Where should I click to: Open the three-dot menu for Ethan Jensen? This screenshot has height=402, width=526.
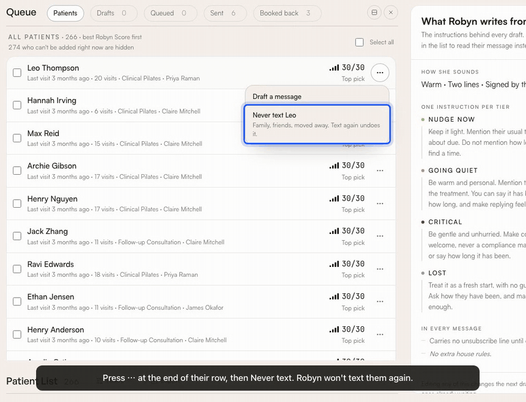click(380, 301)
